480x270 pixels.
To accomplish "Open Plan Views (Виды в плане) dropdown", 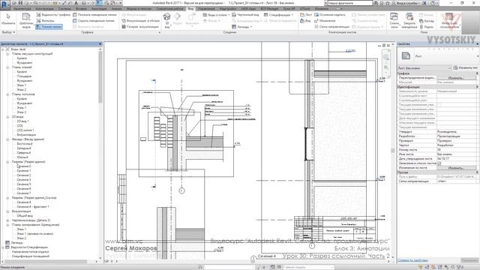I will 217,15.
